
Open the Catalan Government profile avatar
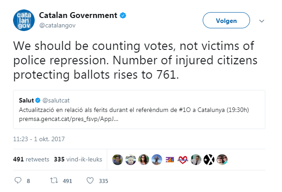tap(24, 20)
